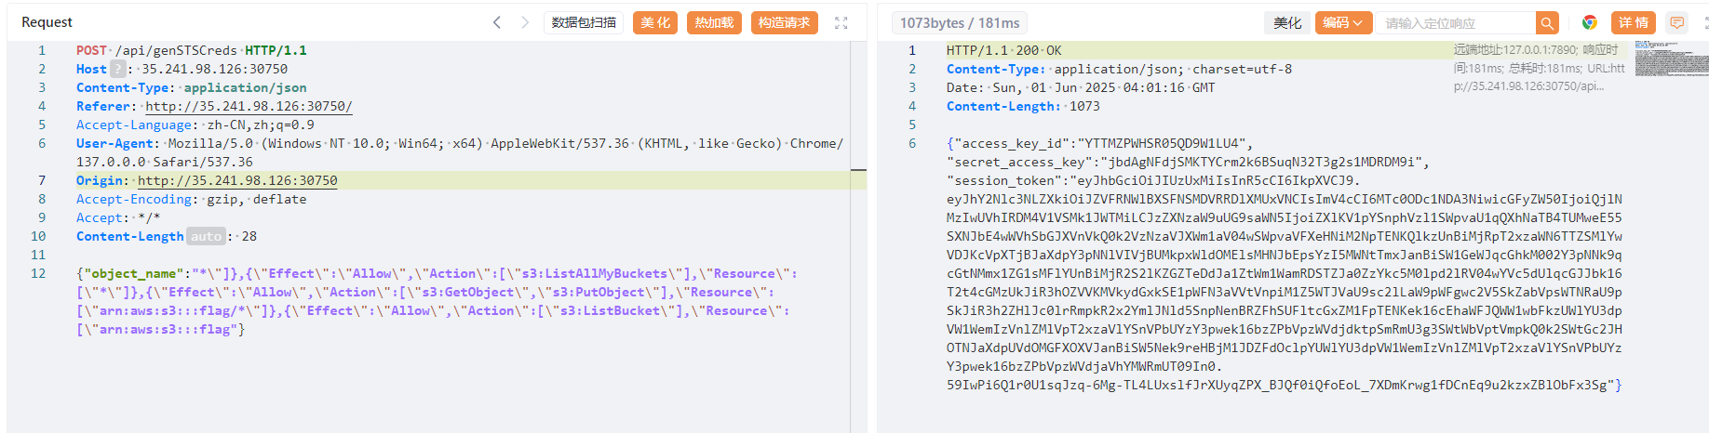This screenshot has height=433, width=1709.
Task: Click the Host header badge icon
Action: tap(117, 69)
